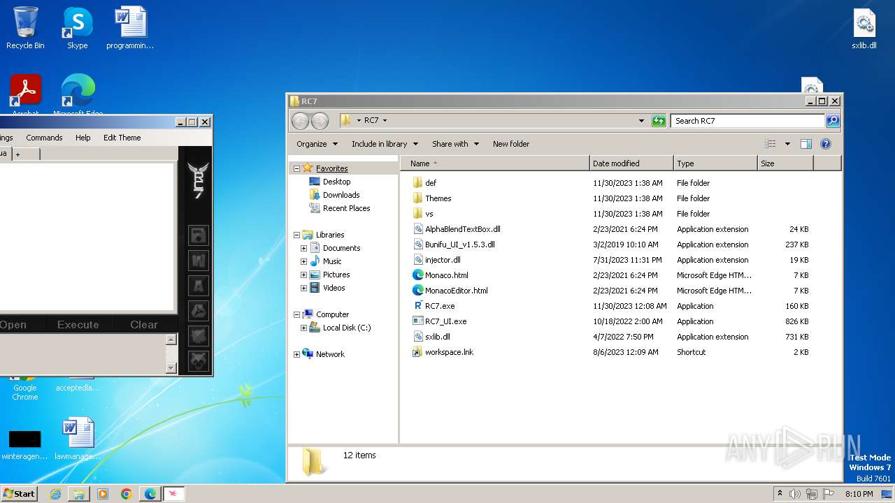Click the Start button
This screenshot has width=895, height=503.
(x=19, y=494)
